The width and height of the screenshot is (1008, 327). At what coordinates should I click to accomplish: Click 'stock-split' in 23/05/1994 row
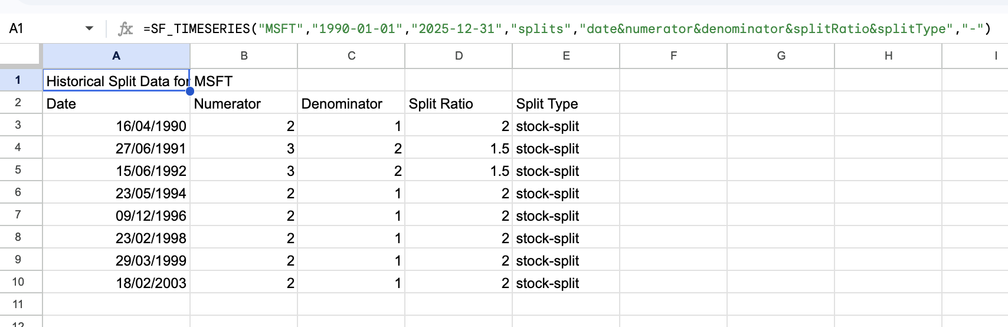tap(566, 192)
